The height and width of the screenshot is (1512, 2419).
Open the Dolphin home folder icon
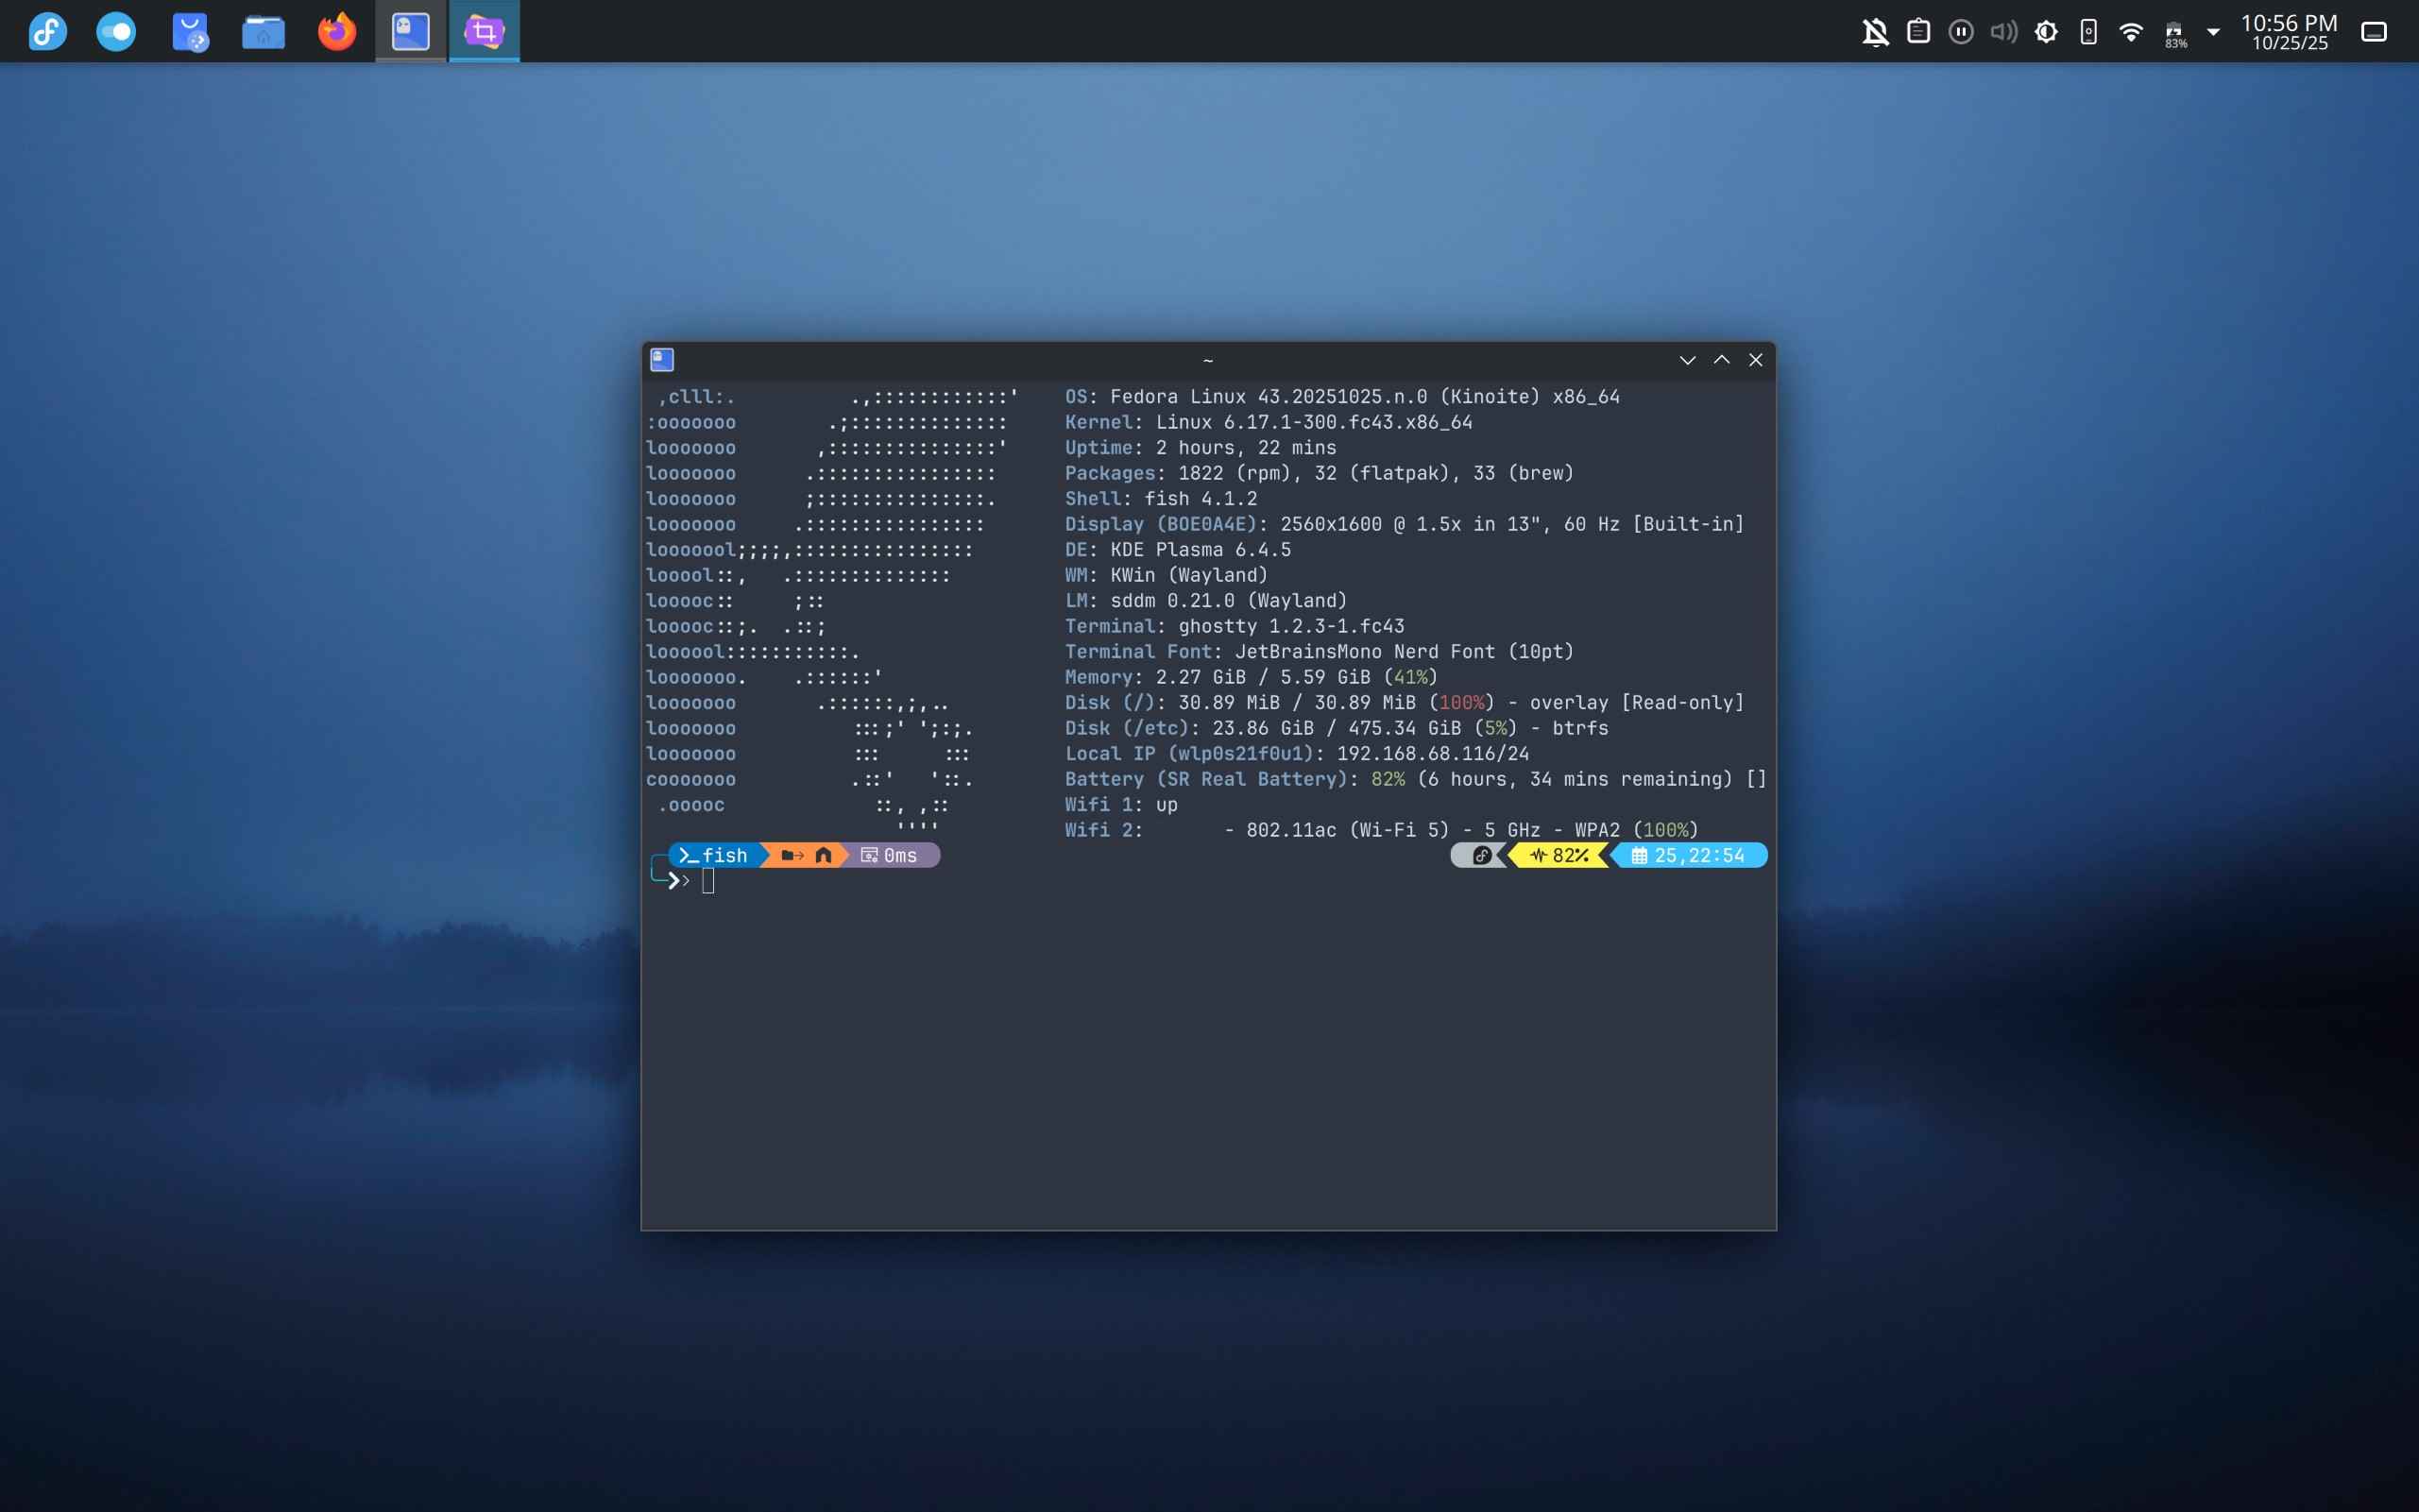point(263,31)
